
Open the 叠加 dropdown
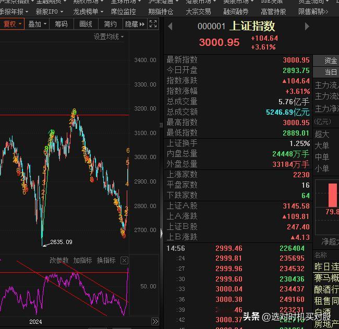point(37,24)
